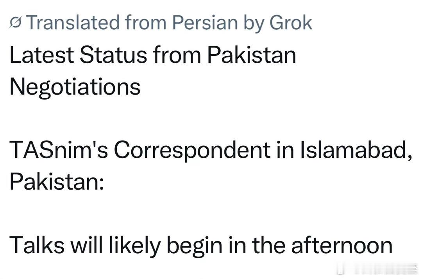The image size is (422, 279).
Task: Click the word 'Status' in headline
Action: pyautogui.click(x=114, y=55)
